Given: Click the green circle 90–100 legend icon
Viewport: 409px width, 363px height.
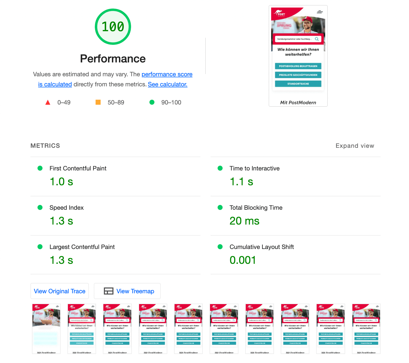Looking at the screenshot, I should point(152,102).
